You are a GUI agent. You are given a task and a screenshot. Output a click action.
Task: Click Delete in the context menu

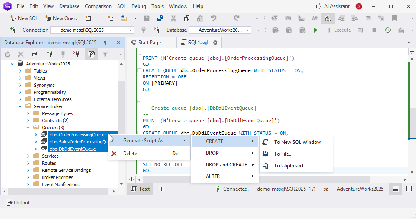click(149, 154)
